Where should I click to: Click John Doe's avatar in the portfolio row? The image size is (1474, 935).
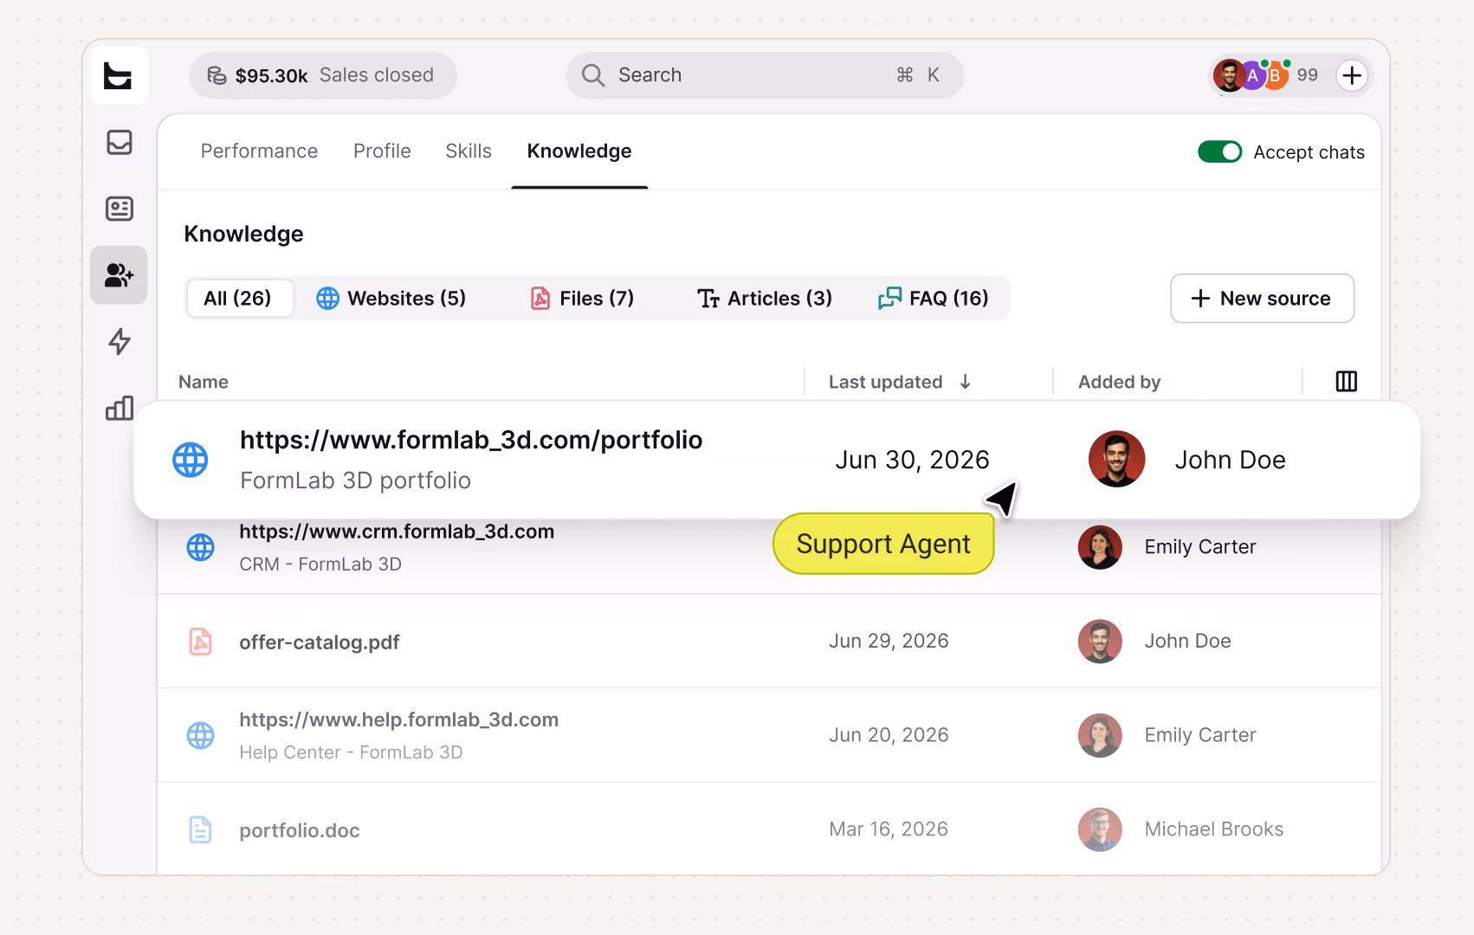coord(1117,459)
